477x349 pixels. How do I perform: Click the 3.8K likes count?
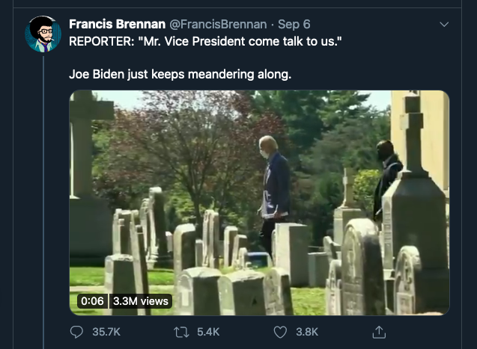[x=307, y=331]
